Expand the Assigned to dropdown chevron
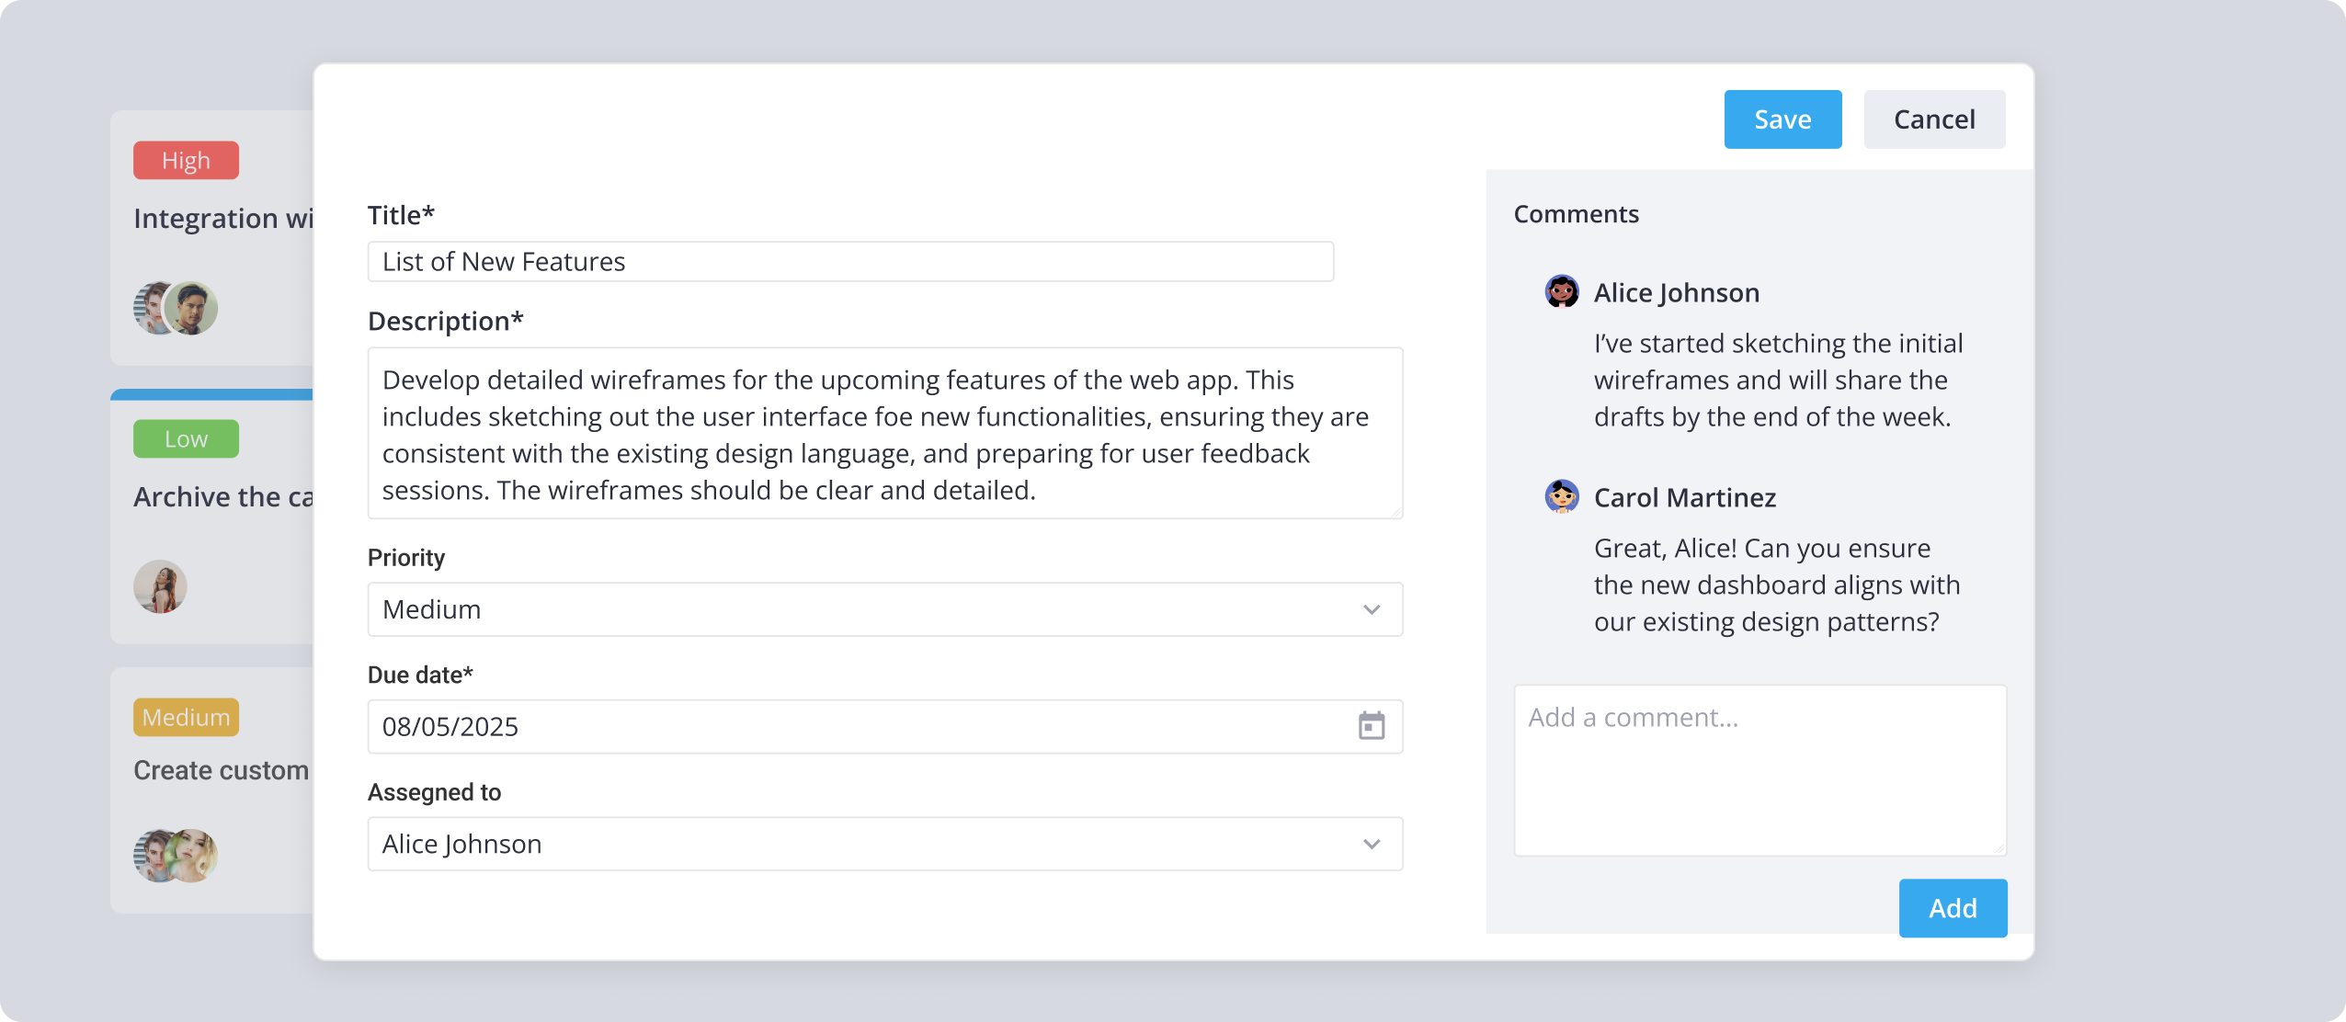 (x=1372, y=844)
